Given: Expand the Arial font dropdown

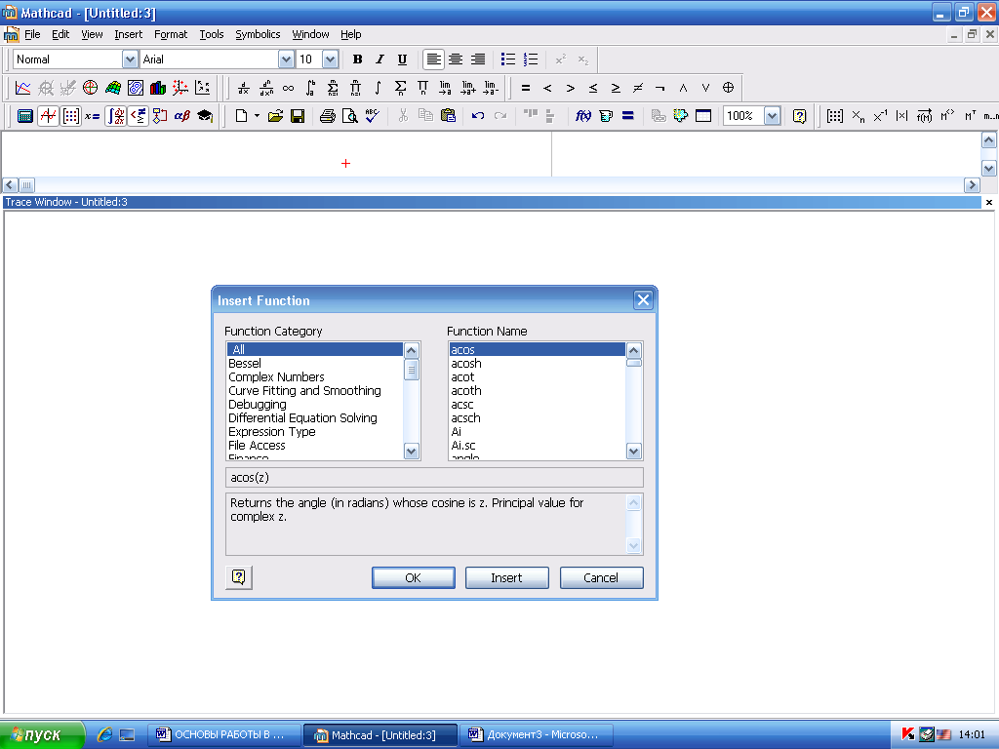Looking at the screenshot, I should pyautogui.click(x=286, y=59).
